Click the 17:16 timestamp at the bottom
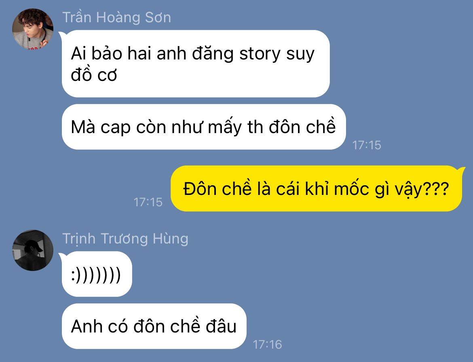 click(267, 345)
